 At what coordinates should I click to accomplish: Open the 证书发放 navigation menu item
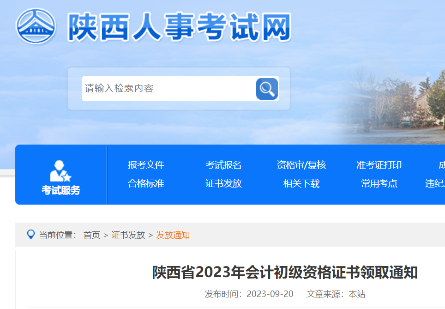223,183
